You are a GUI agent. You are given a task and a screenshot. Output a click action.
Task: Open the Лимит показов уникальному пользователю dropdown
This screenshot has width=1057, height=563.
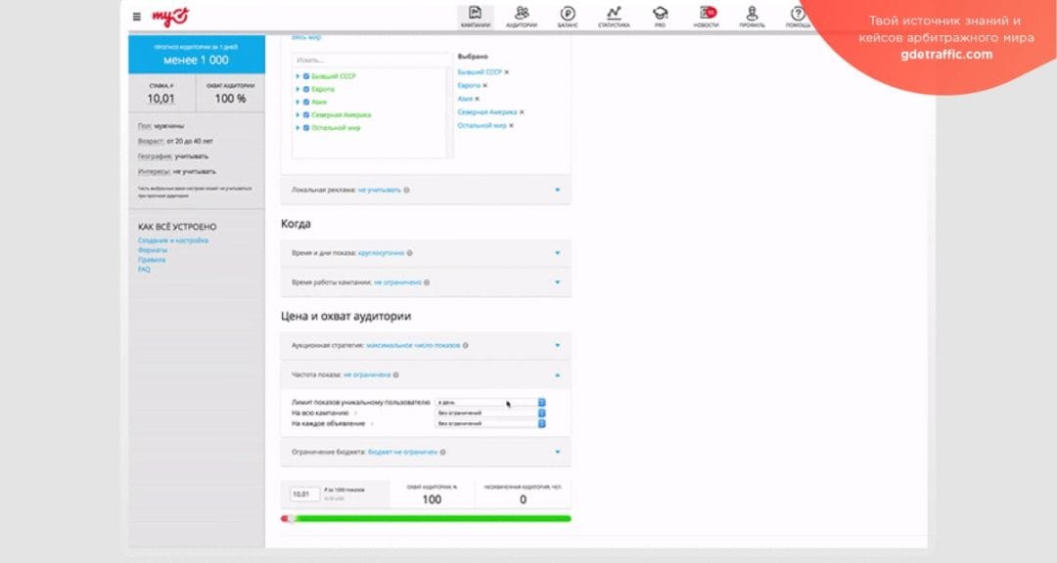489,402
